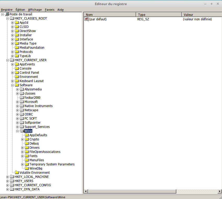Click the DirectShow folder icon

[x=17, y=31]
